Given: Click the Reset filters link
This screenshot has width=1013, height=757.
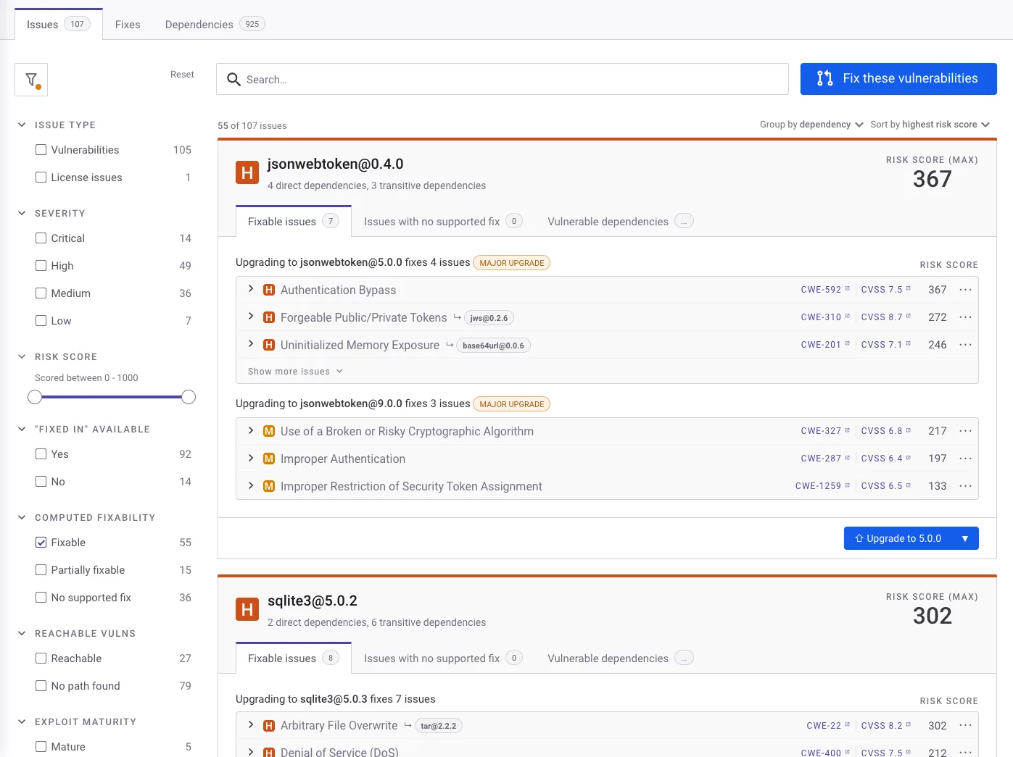Looking at the screenshot, I should pyautogui.click(x=182, y=74).
